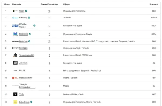Open Mate academy's 6 vacancies link

pos(49,78)
